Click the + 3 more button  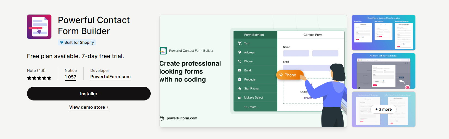(384, 109)
